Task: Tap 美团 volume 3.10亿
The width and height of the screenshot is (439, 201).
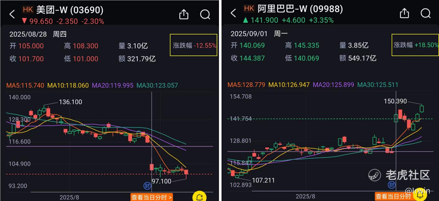Action: click(x=137, y=46)
